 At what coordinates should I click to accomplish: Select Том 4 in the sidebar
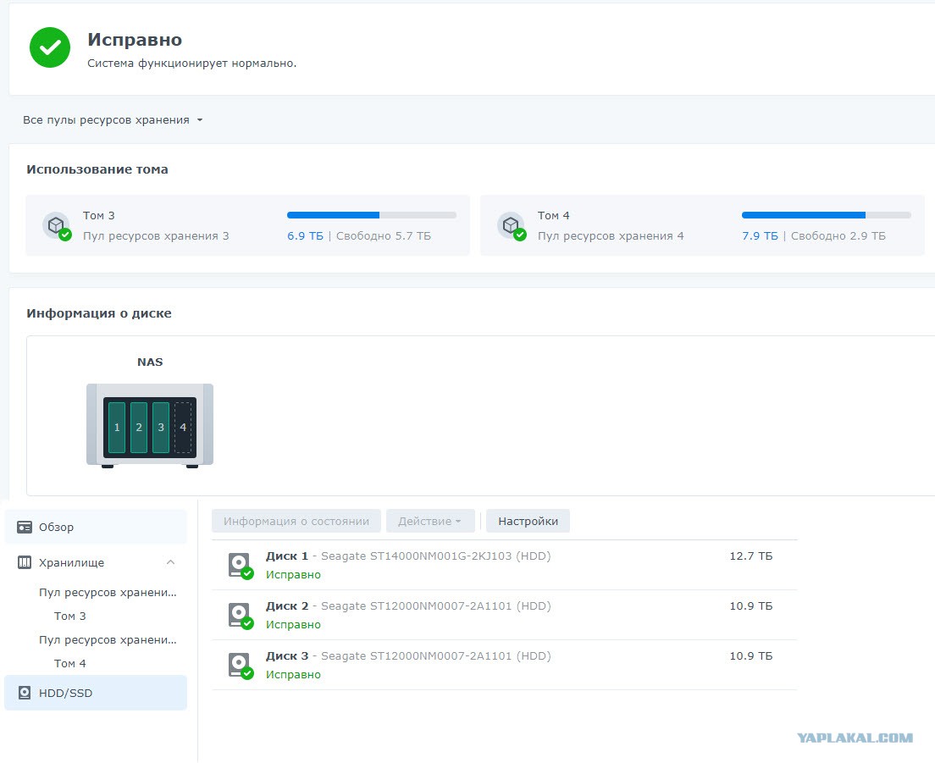(69, 663)
